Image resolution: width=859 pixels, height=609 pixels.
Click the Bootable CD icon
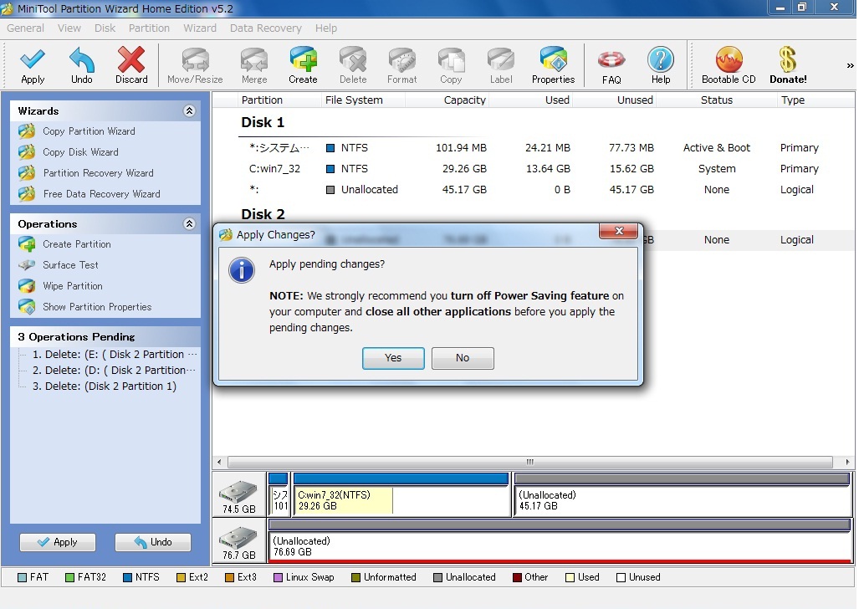(729, 65)
